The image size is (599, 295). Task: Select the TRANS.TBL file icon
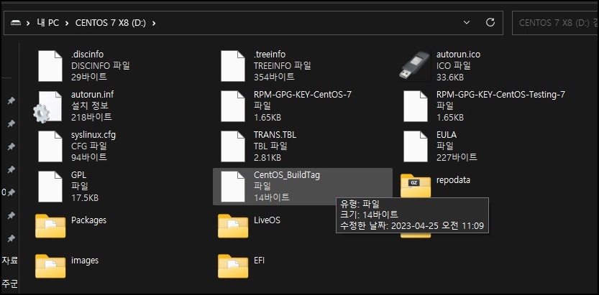point(233,146)
